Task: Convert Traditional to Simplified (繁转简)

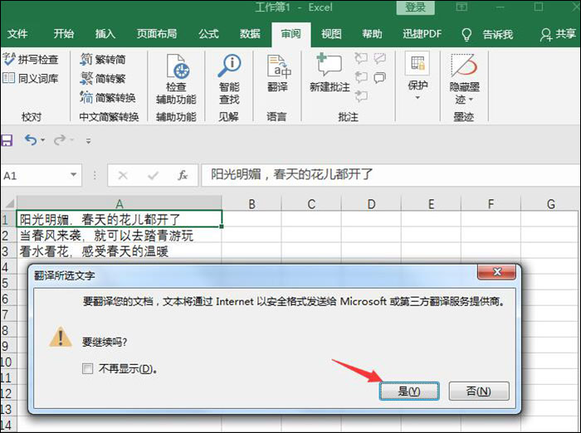Action: click(103, 59)
